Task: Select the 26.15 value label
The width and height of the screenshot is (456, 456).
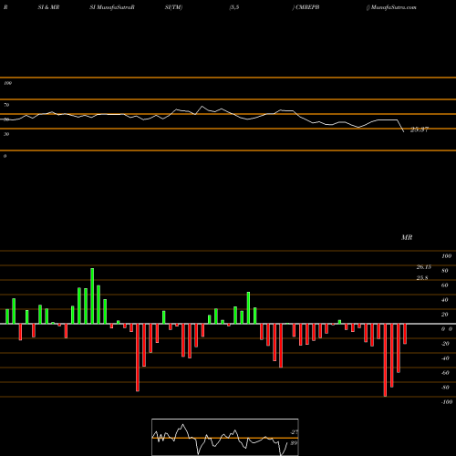Action: [x=424, y=267]
